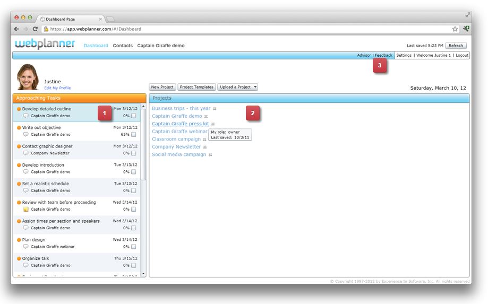This screenshot has width=488, height=304.
Task: Delete the Captain Giraffe press kit project
Action: coord(213,124)
